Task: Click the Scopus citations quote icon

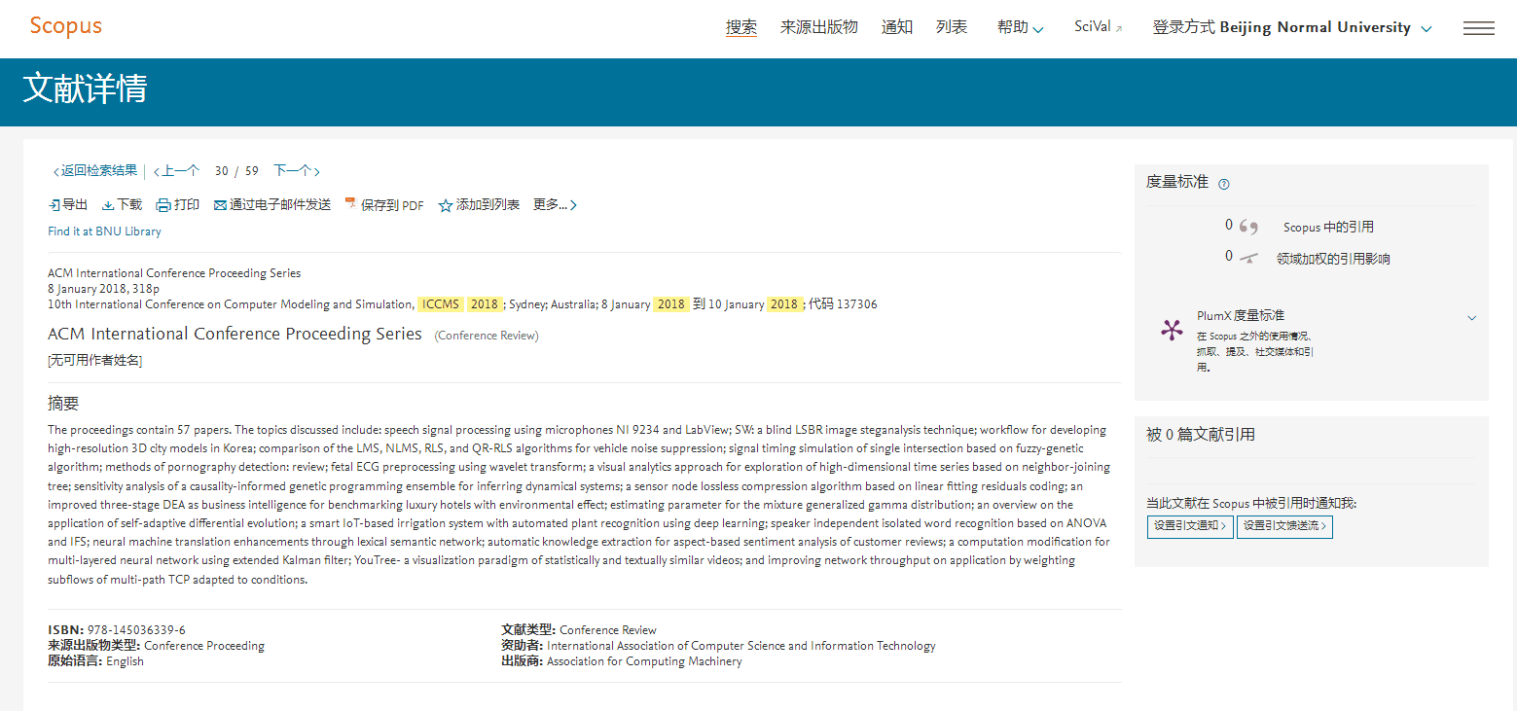Action: 1248,228
